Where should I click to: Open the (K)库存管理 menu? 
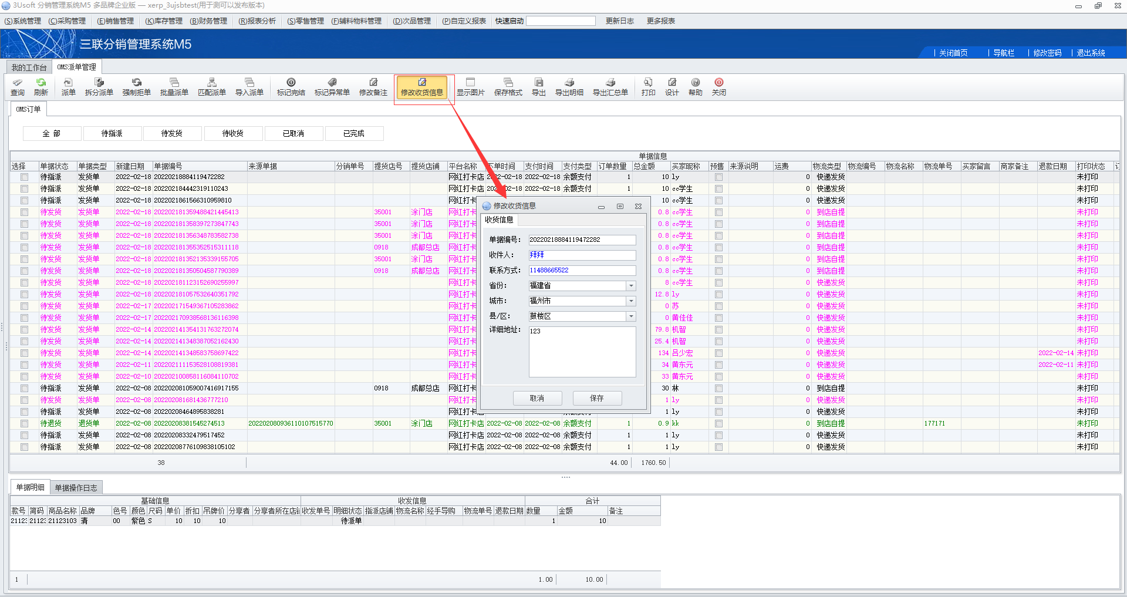click(x=164, y=21)
